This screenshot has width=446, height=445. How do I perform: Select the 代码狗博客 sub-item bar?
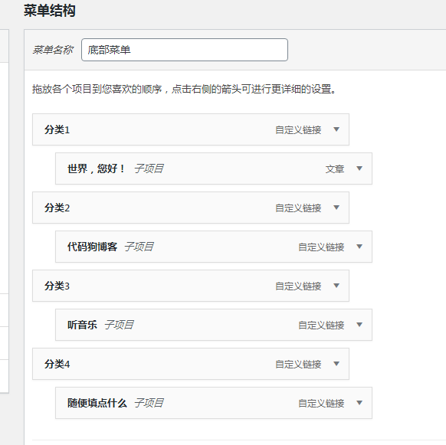(x=214, y=247)
